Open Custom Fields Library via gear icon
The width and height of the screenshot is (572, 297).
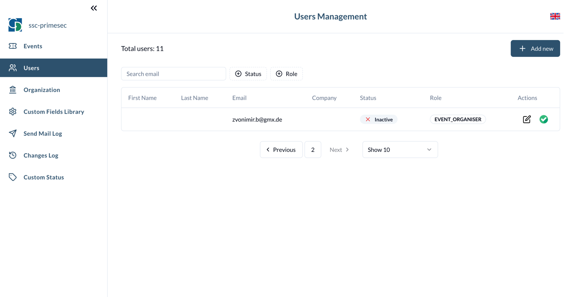click(13, 111)
